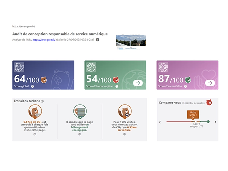This screenshot has width=228, height=171.
Task: Open help icon under hébergement écologique text
Action: [x=79, y=134]
